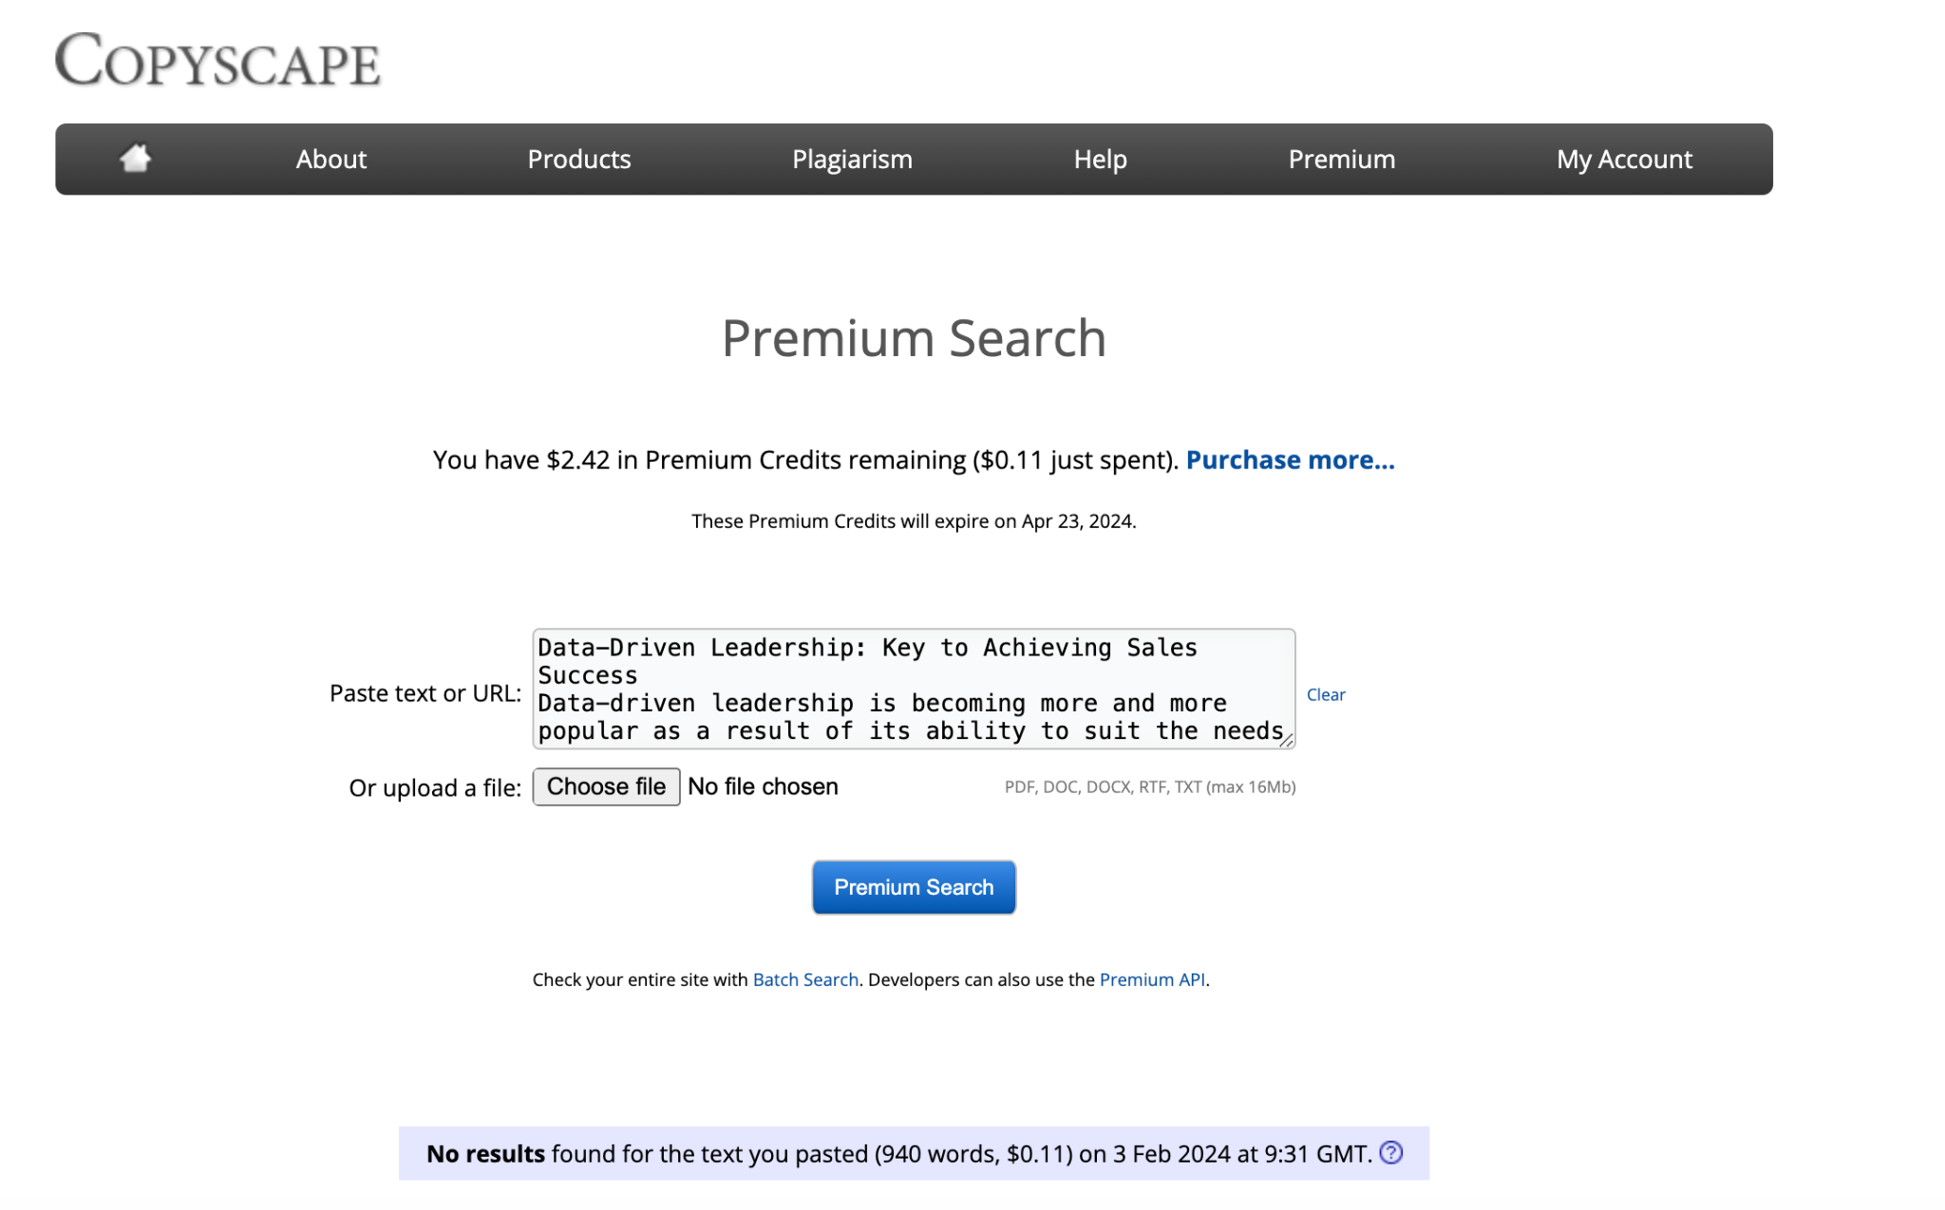
Task: Open the Plagiarism menu item
Action: (852, 159)
